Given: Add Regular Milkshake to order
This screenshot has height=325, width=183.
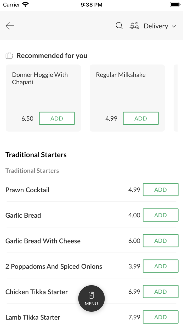Looking at the screenshot, I should click(141, 118).
